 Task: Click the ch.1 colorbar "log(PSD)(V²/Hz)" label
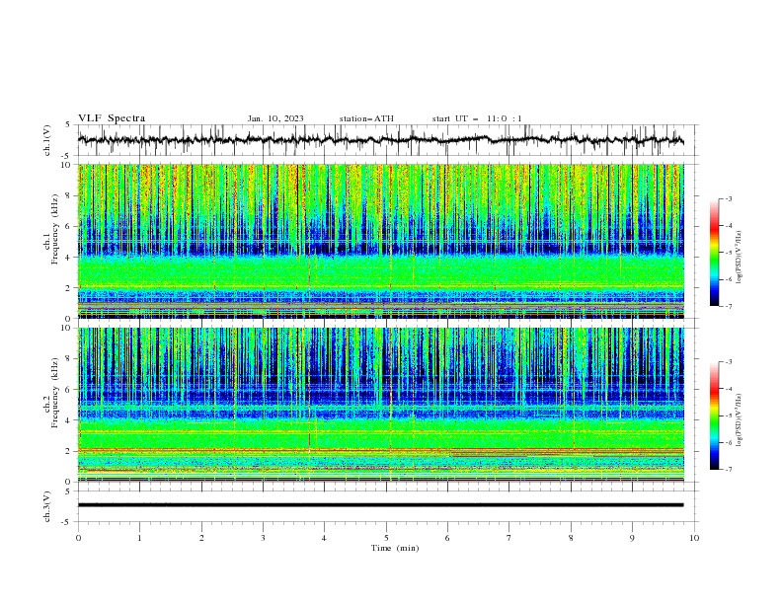point(740,258)
